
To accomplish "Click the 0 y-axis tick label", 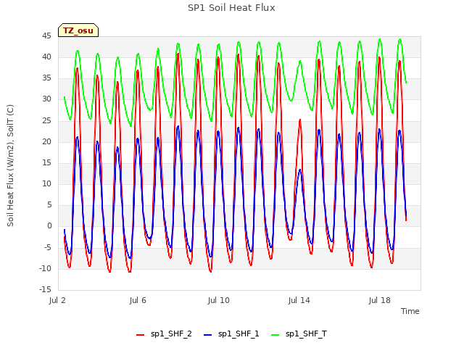I will pos(49,226).
